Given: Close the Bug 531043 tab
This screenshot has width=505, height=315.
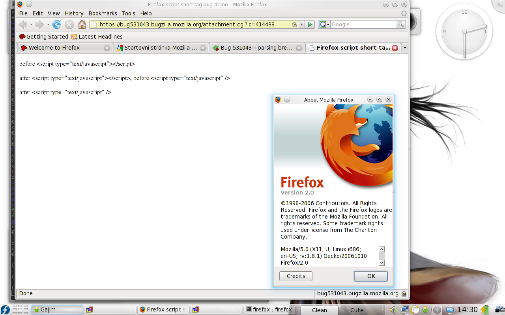Looking at the screenshot, I should click(x=299, y=48).
